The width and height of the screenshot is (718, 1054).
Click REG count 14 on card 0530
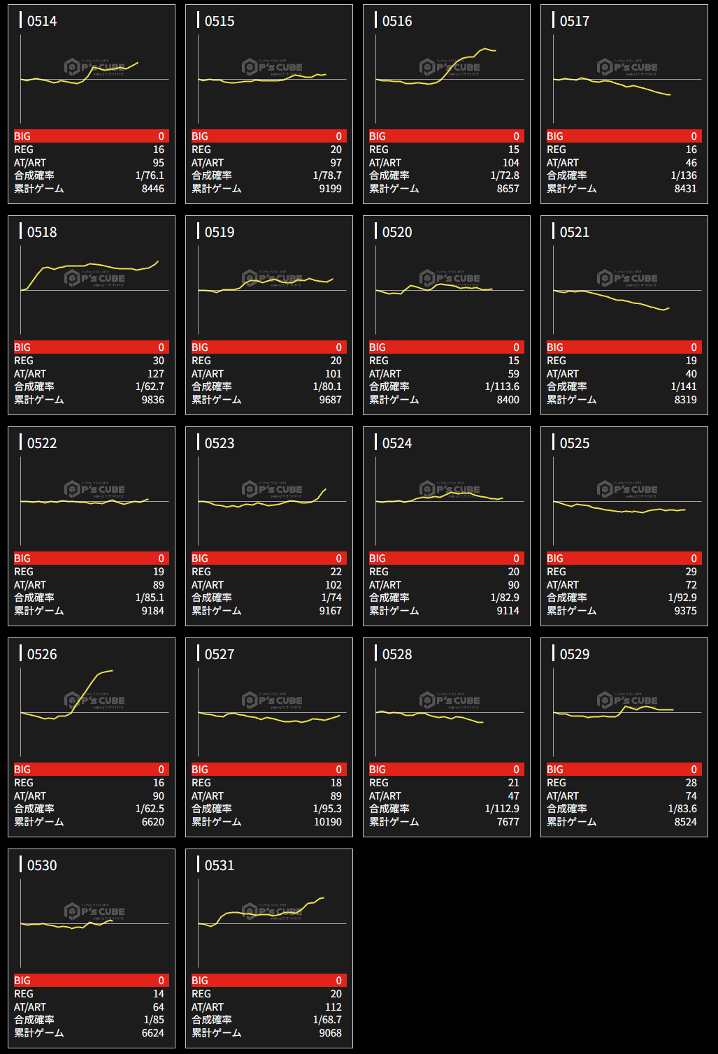tap(159, 994)
